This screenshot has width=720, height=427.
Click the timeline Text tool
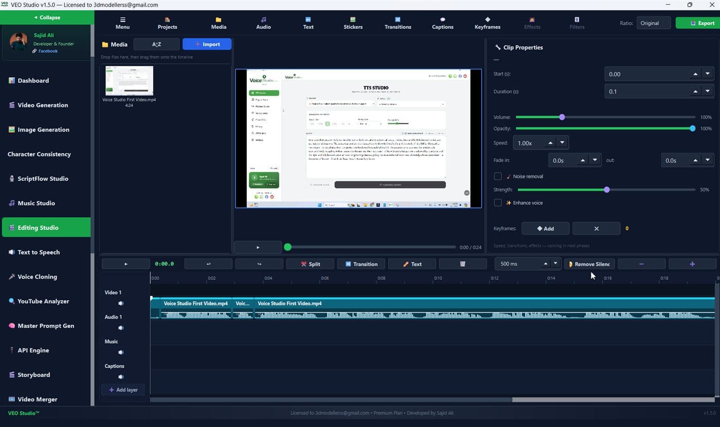(x=412, y=264)
